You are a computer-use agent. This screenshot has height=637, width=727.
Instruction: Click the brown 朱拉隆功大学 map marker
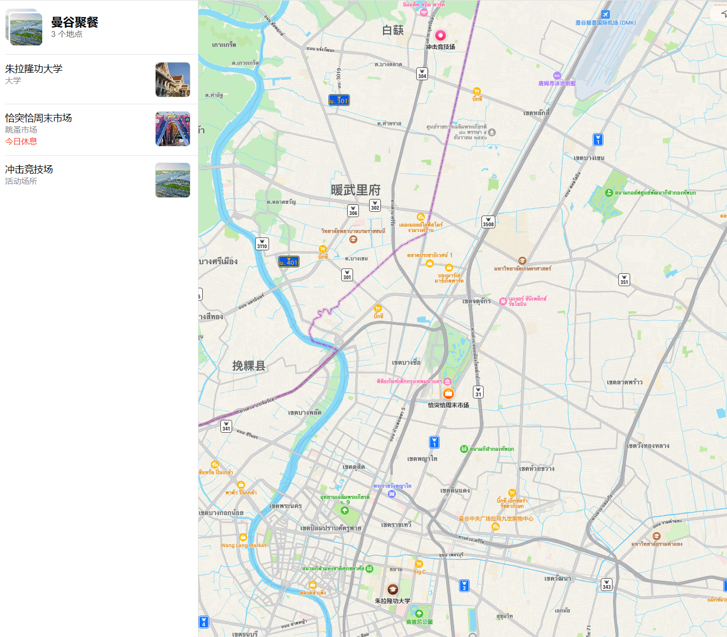tap(393, 589)
